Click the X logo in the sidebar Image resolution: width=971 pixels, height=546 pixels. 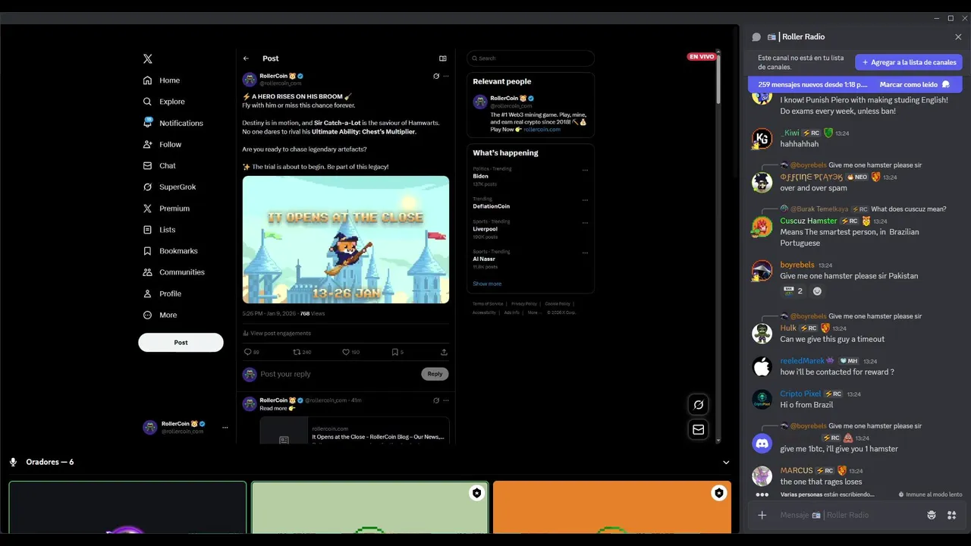coord(148,58)
